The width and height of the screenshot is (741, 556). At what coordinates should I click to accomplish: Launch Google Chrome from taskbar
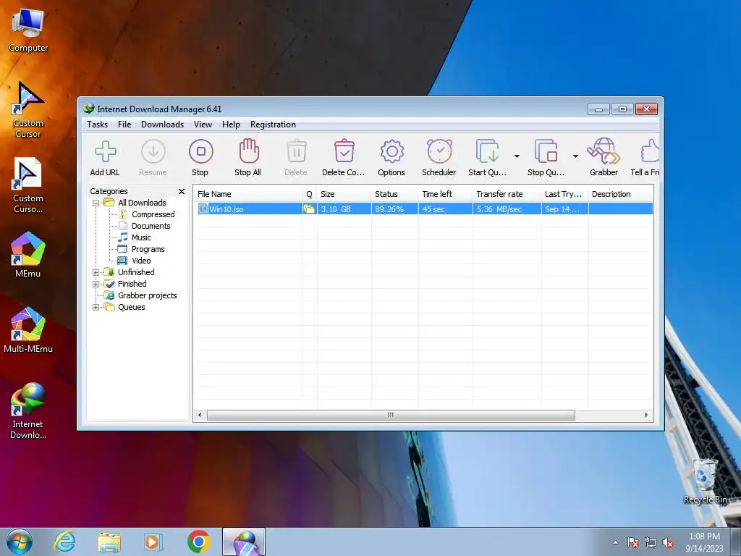pyautogui.click(x=199, y=542)
